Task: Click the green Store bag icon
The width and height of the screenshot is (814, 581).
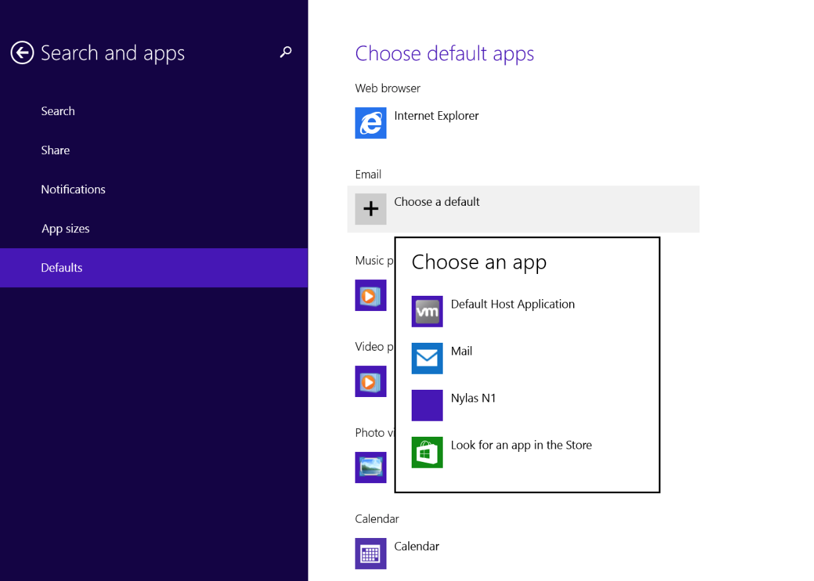Action: (427, 452)
